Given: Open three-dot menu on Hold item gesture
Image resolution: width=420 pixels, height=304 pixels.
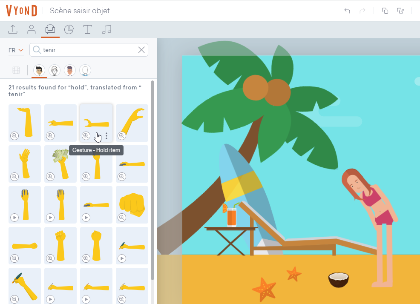Looking at the screenshot, I should [x=106, y=136].
